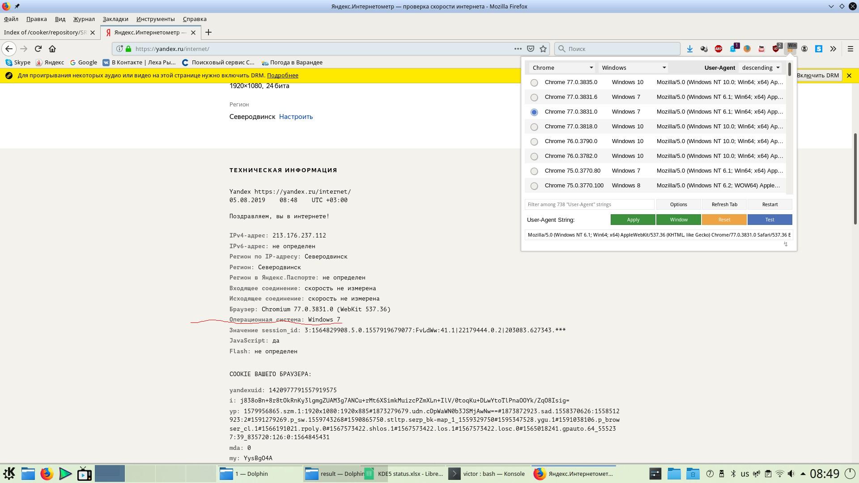Open the Firefox hamburger menu
Screen dimensions: 859x483
[x=850, y=49]
